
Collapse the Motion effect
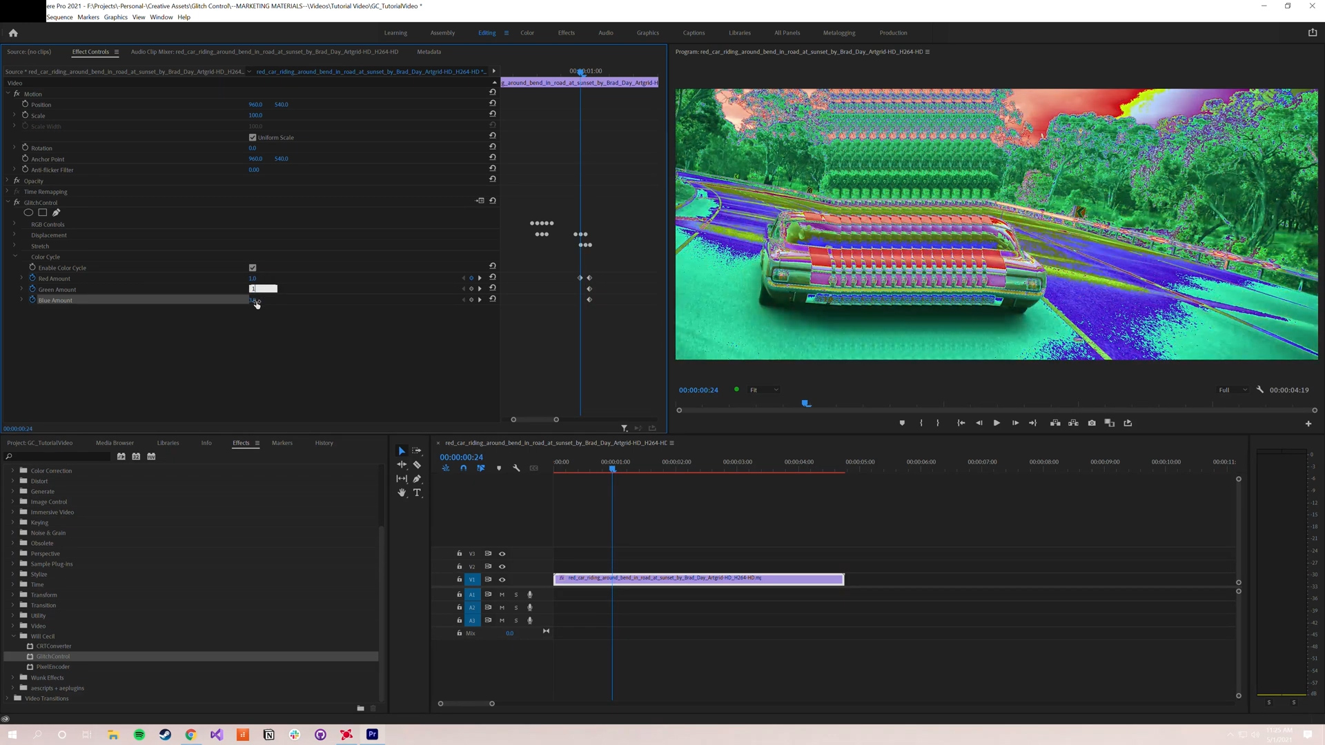pos(8,94)
